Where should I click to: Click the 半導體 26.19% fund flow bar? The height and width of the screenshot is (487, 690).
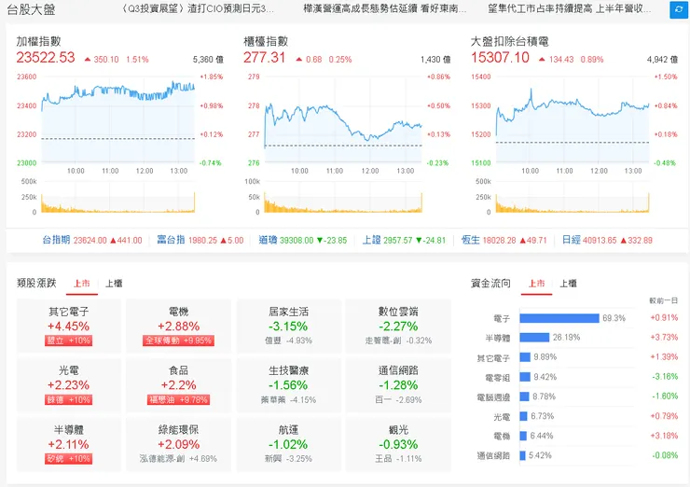click(534, 338)
